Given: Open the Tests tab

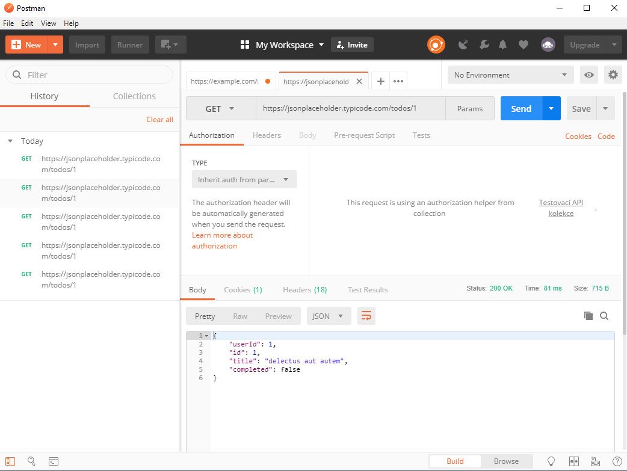Looking at the screenshot, I should pyautogui.click(x=421, y=135).
